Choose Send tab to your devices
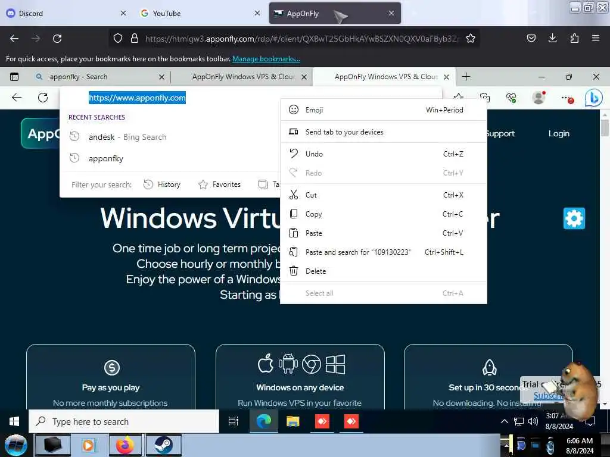610x457 pixels. [383, 132]
